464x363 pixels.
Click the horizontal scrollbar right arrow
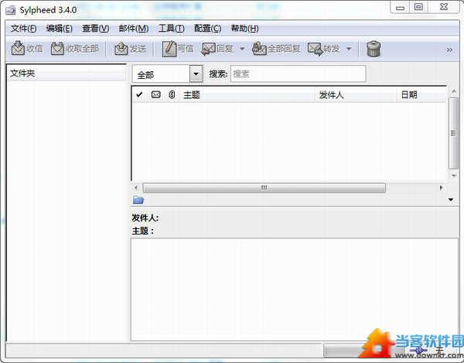tap(441, 188)
